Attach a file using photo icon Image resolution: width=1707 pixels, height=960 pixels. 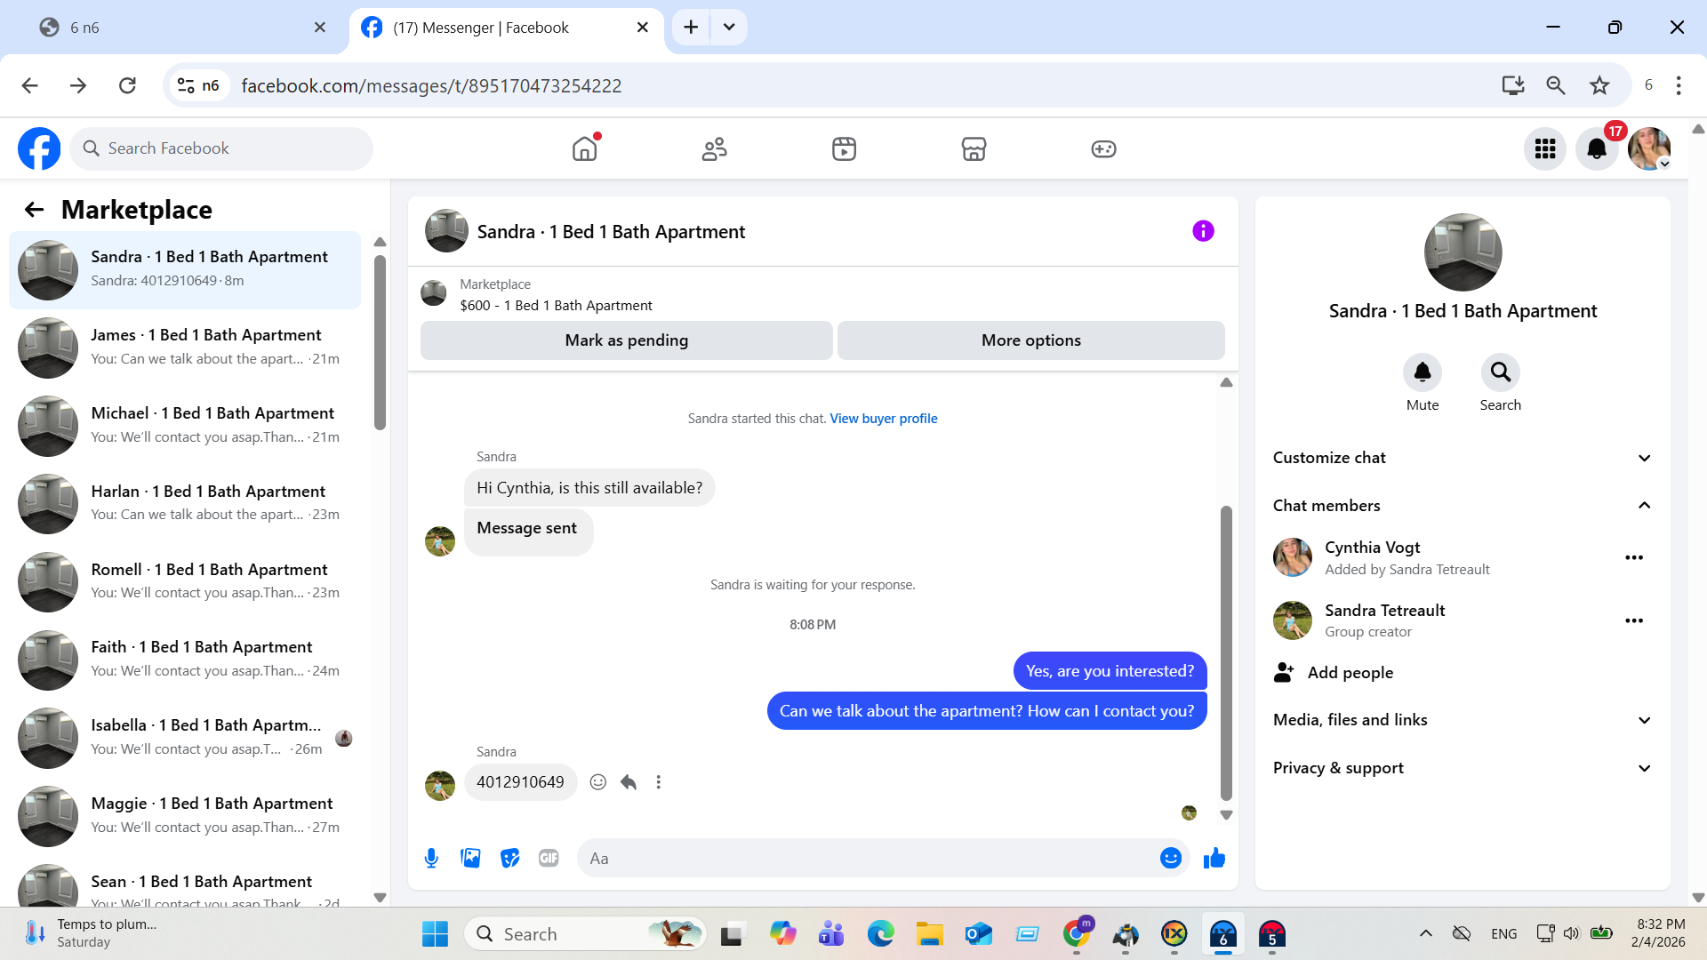[x=470, y=858]
